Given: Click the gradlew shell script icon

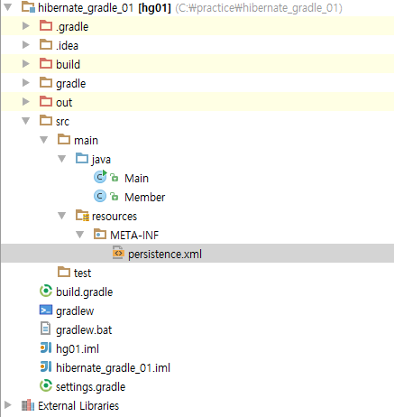Looking at the screenshot, I should [46, 310].
